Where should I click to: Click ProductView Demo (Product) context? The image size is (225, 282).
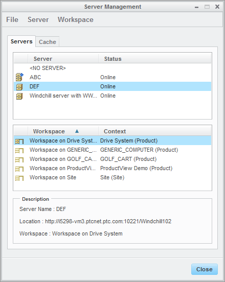click(x=136, y=168)
